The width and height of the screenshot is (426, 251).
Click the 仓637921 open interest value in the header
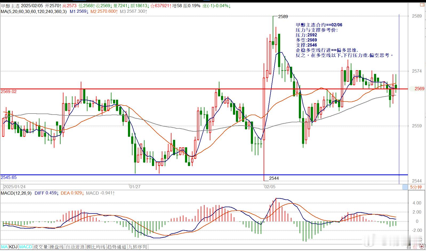point(160,6)
